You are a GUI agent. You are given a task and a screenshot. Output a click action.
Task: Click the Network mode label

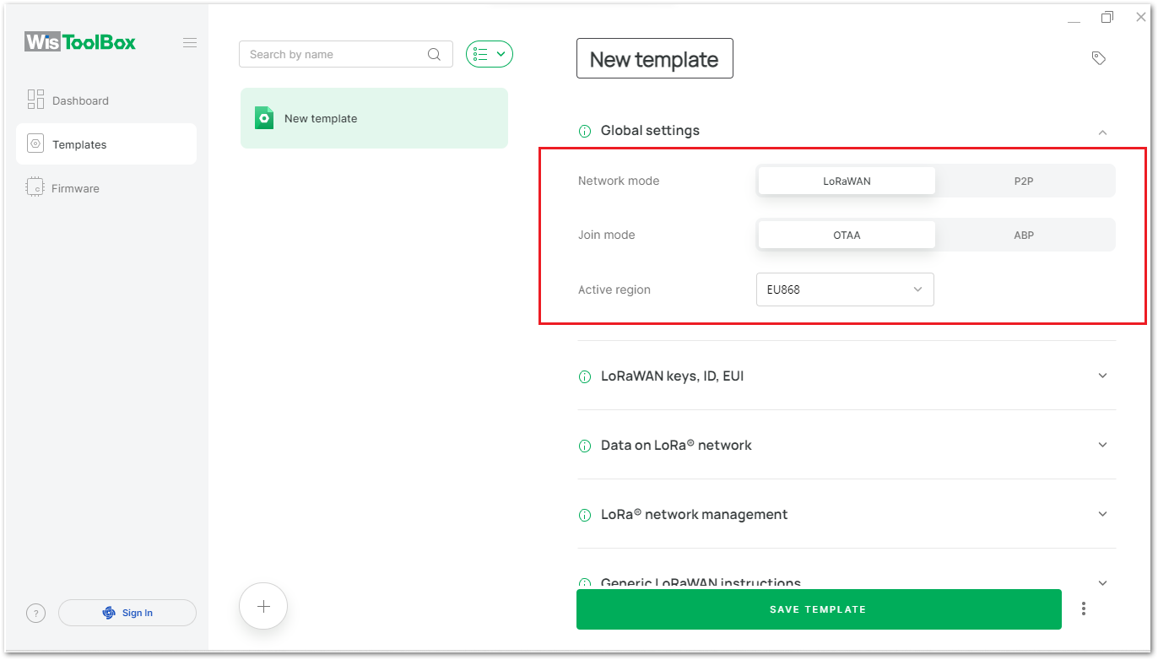point(619,181)
